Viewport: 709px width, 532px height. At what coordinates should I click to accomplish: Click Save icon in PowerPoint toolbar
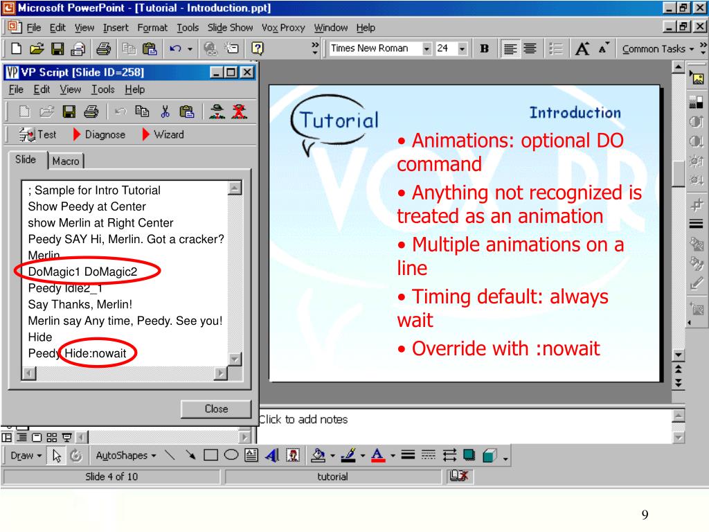57,48
